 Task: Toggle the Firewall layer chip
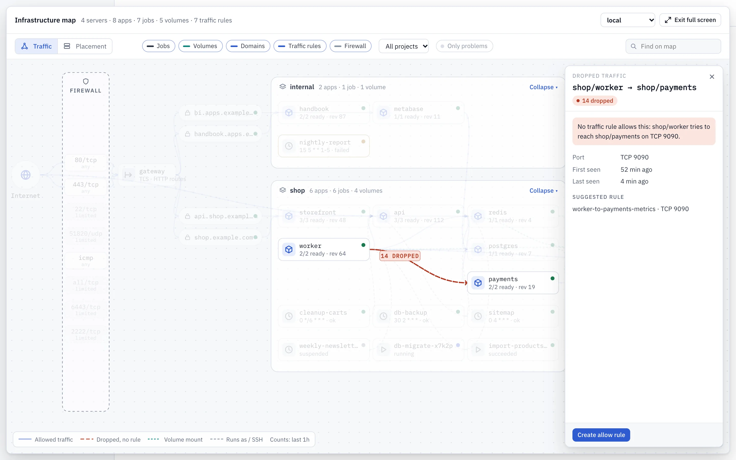pos(350,46)
